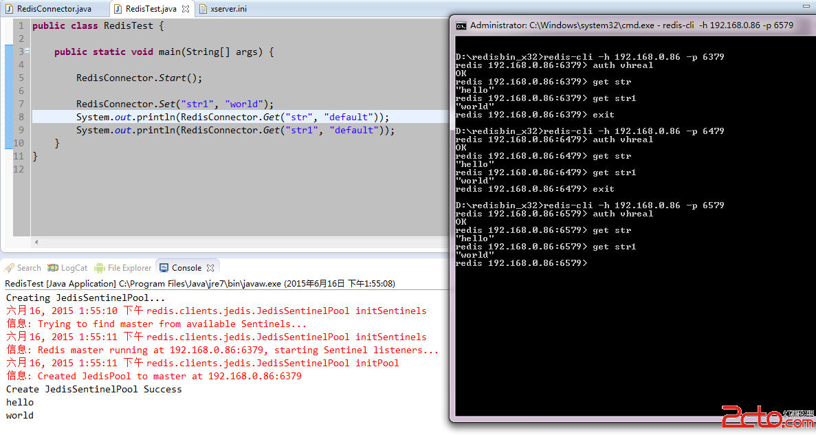Minimize the Eclipse editor area
Screen dimensions: 816x435
coord(806,5)
